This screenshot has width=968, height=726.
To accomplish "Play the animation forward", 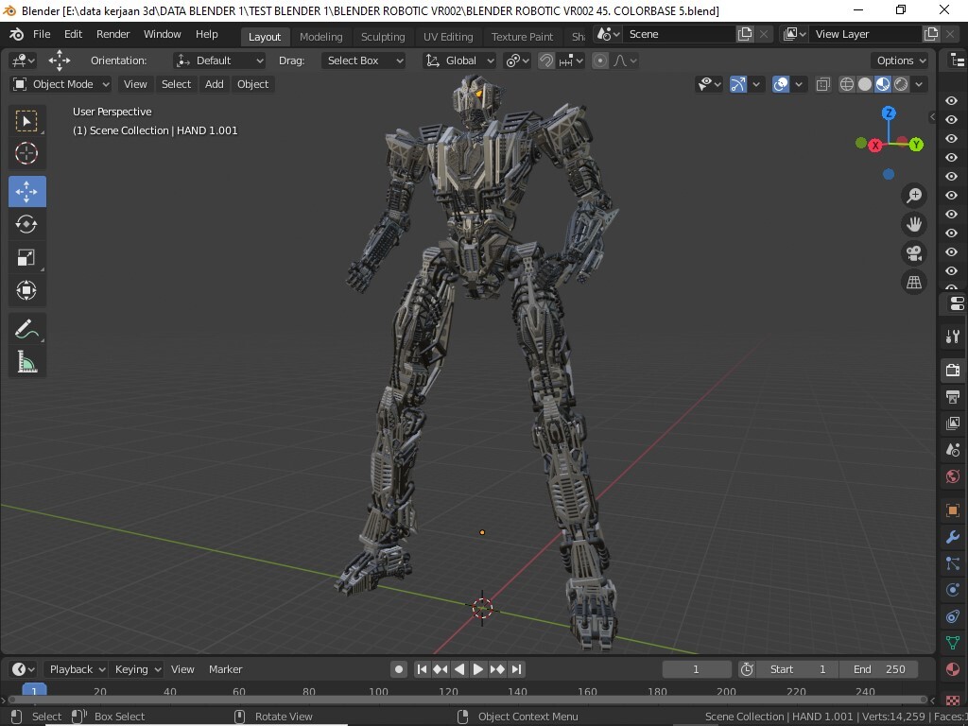I will tap(478, 668).
